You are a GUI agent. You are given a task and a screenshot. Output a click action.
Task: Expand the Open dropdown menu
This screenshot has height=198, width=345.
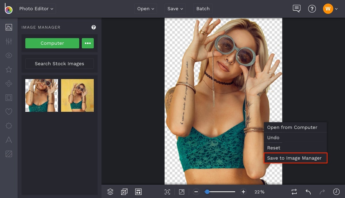point(146,9)
